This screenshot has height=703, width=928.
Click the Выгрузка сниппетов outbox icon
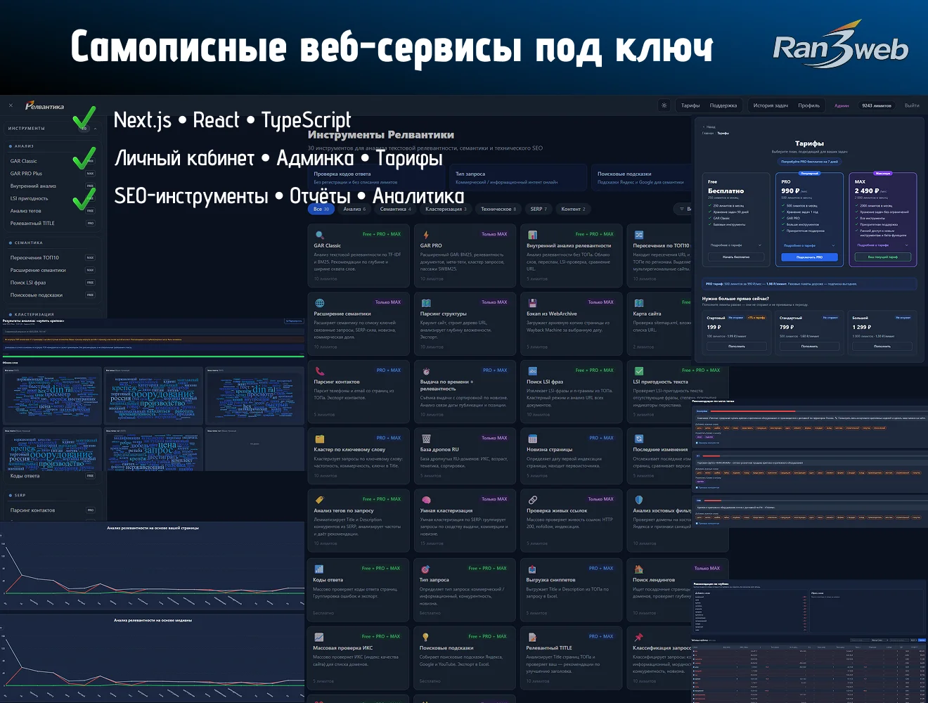[x=532, y=569]
